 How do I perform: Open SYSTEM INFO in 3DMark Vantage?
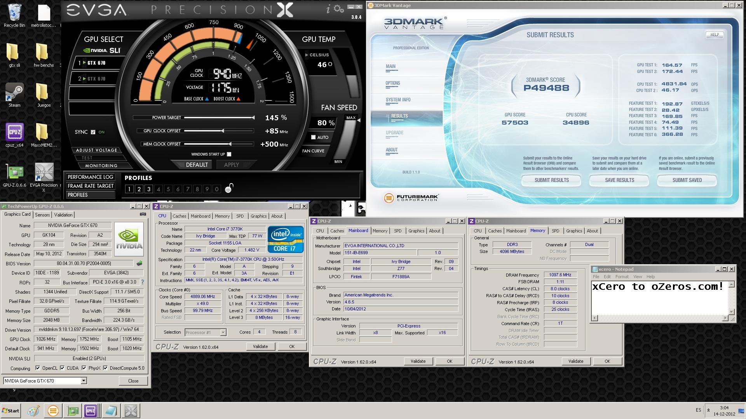tap(398, 100)
